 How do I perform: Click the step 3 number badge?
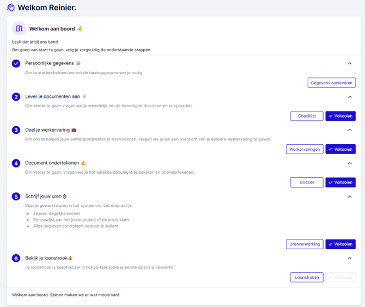click(16, 130)
